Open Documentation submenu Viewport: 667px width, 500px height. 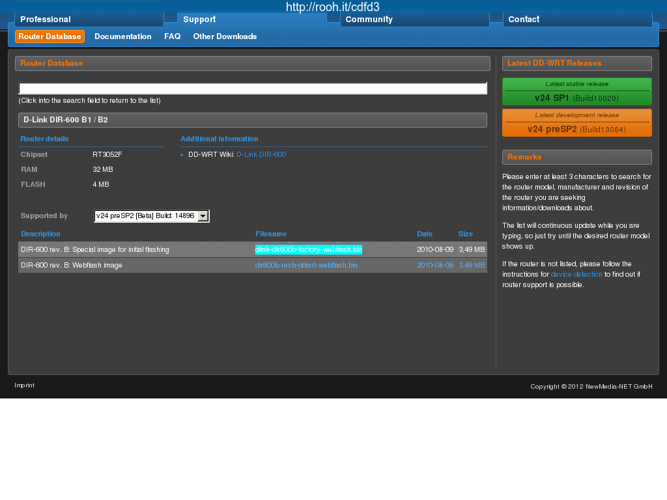[x=122, y=36]
